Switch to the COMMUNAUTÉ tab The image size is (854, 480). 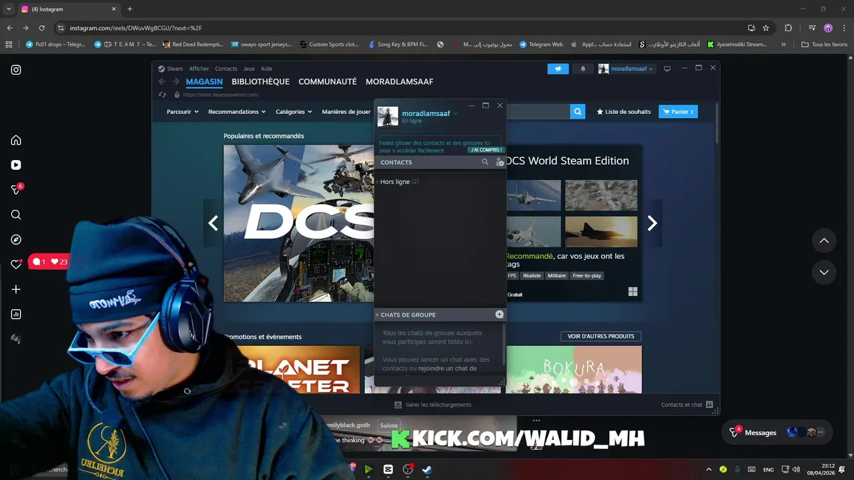[328, 81]
